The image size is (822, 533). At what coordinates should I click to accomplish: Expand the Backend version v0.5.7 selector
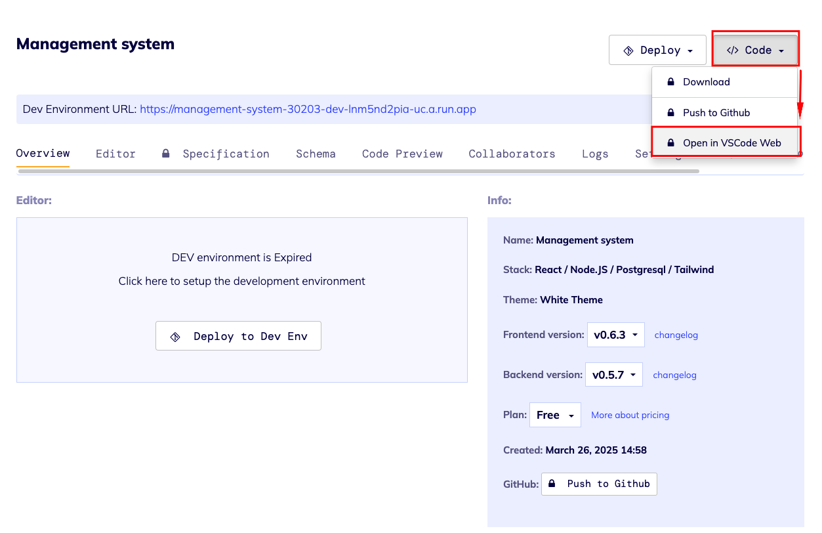[614, 375]
